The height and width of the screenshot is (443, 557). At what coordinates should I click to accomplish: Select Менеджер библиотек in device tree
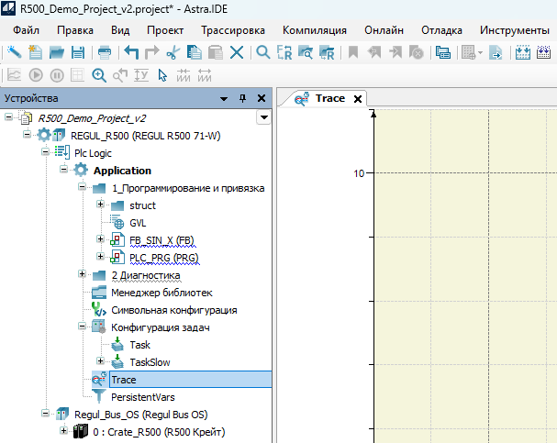(162, 293)
